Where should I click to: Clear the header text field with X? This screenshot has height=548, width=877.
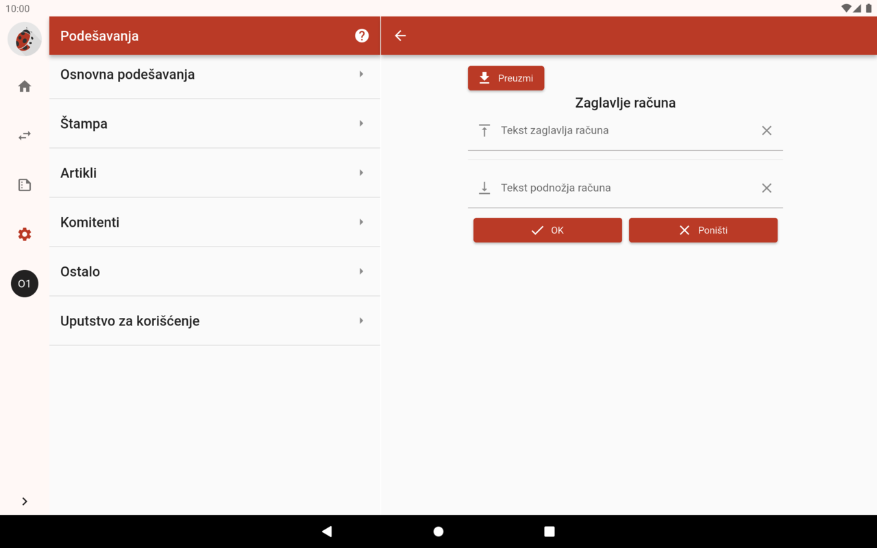click(x=767, y=130)
